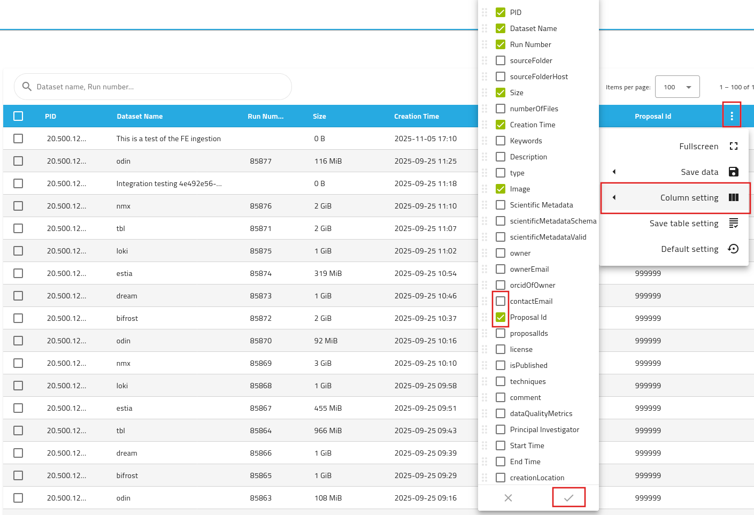Viewport: 754px width, 515px height.
Task: Click the Save data floppy disk icon
Action: (x=733, y=172)
